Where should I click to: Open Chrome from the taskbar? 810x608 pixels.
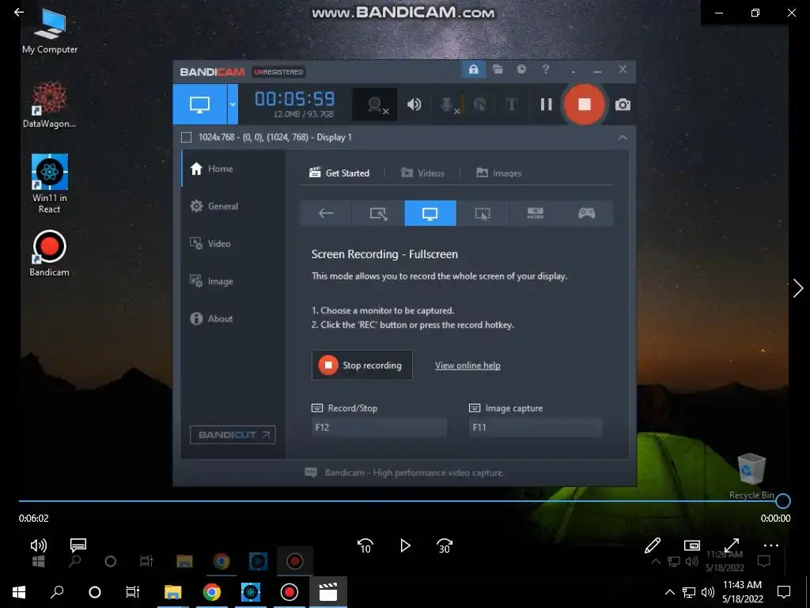tap(211, 592)
